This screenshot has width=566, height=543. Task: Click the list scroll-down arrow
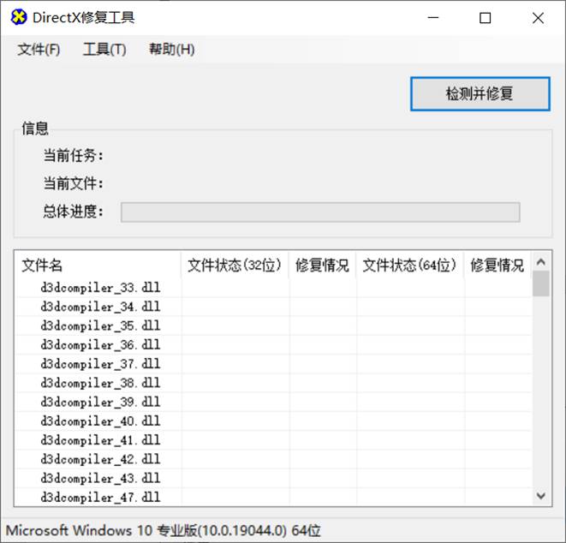540,495
